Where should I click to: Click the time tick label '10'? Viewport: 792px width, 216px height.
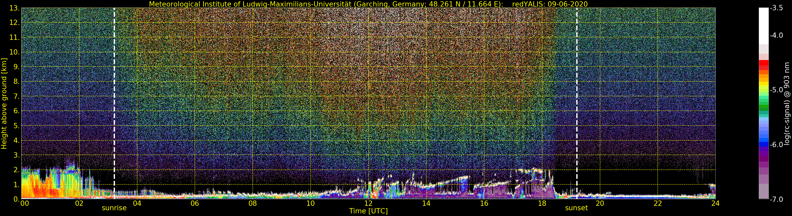click(310, 203)
